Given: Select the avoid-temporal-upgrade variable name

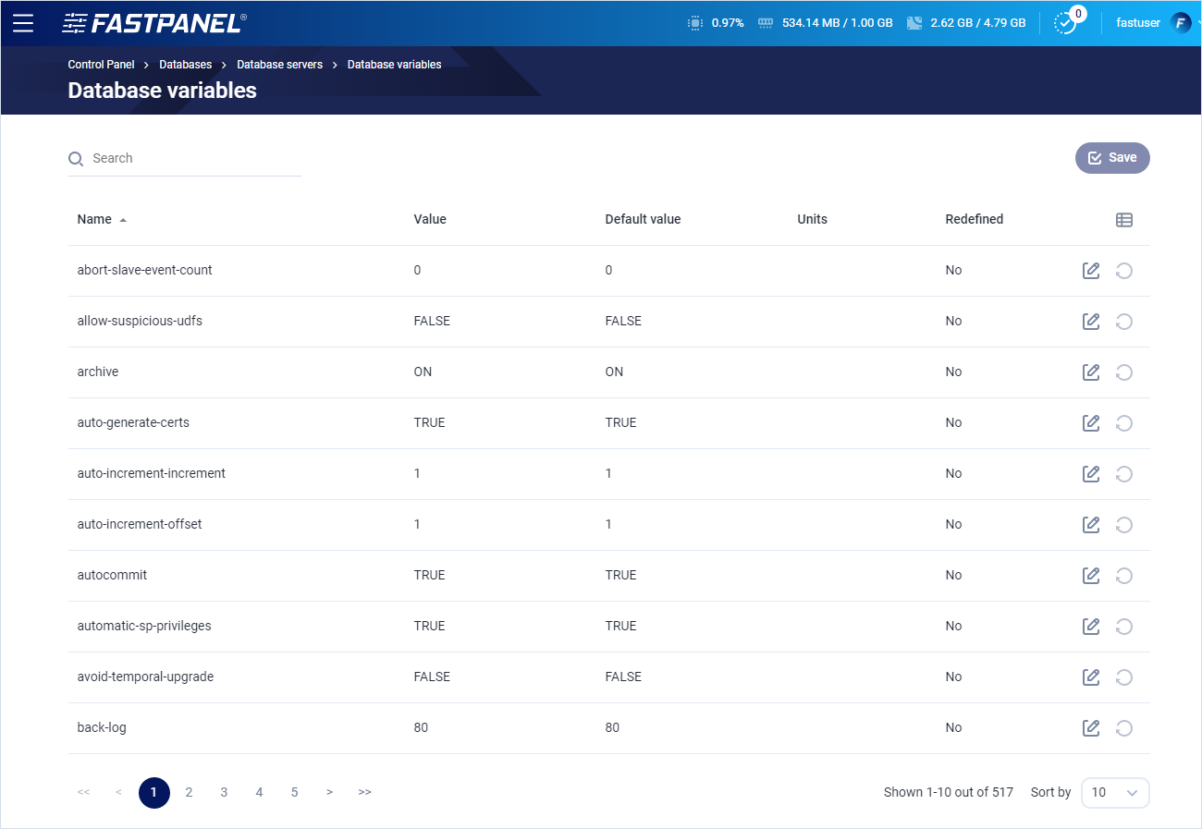Looking at the screenshot, I should tap(145, 677).
